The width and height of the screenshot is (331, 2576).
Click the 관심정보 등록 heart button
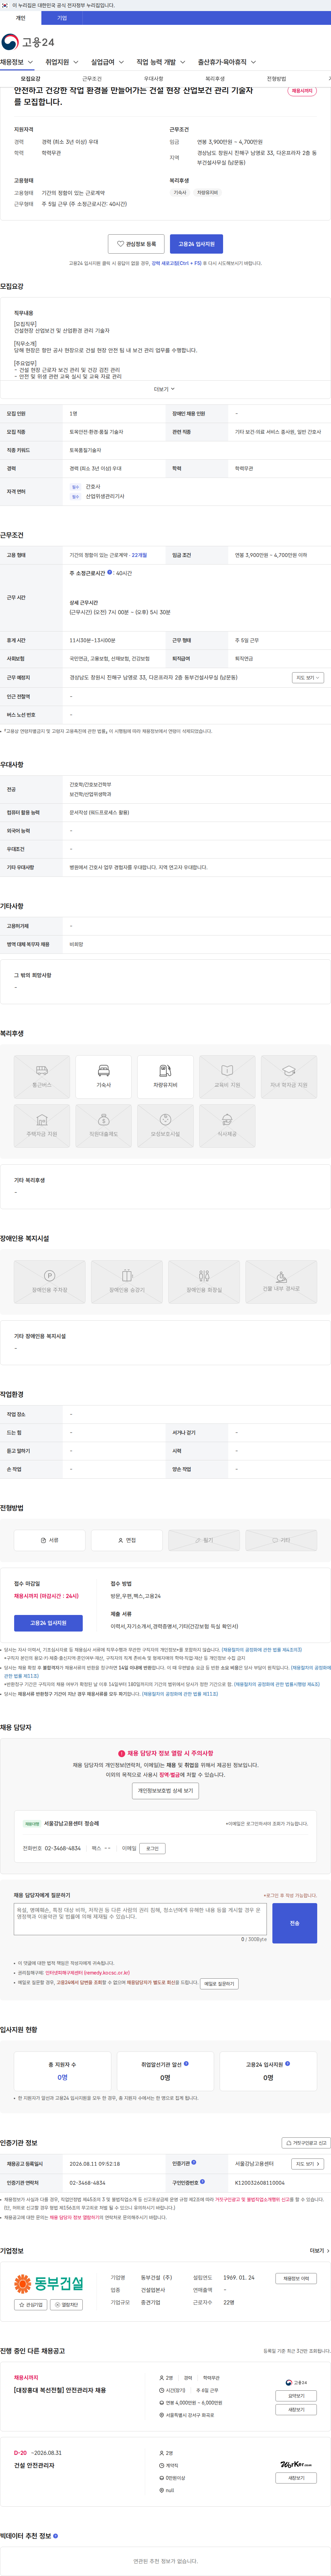136,244
